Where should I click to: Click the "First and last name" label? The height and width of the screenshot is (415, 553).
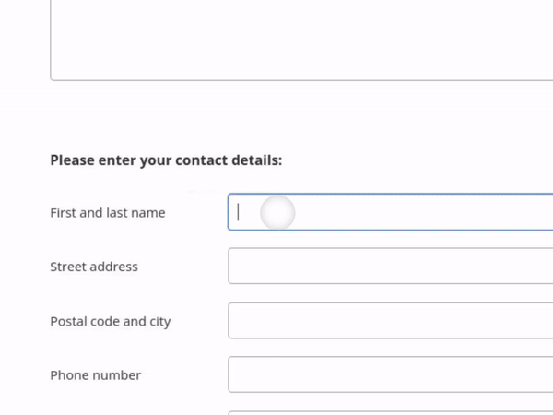pyautogui.click(x=107, y=213)
